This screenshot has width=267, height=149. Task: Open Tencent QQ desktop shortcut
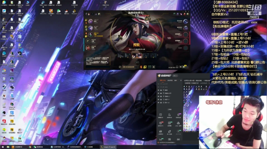(x=66, y=12)
